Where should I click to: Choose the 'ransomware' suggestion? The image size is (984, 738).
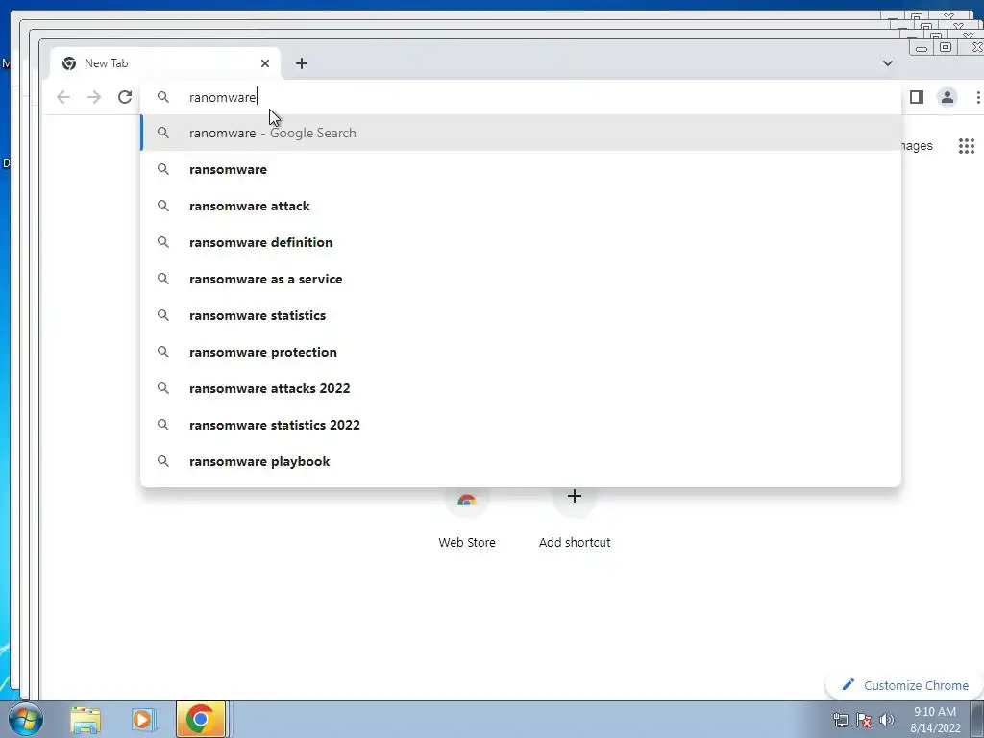521,169
